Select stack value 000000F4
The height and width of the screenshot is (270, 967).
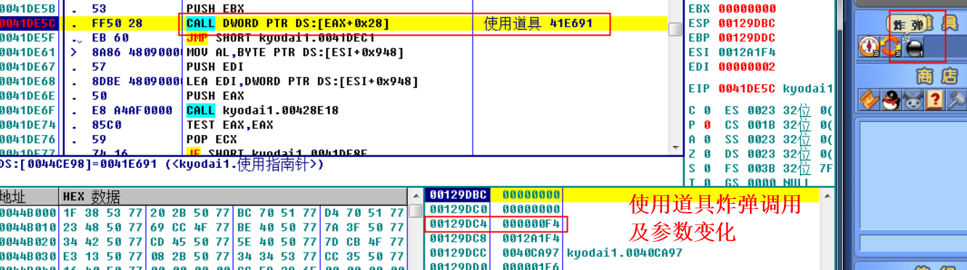pyautogui.click(x=531, y=224)
